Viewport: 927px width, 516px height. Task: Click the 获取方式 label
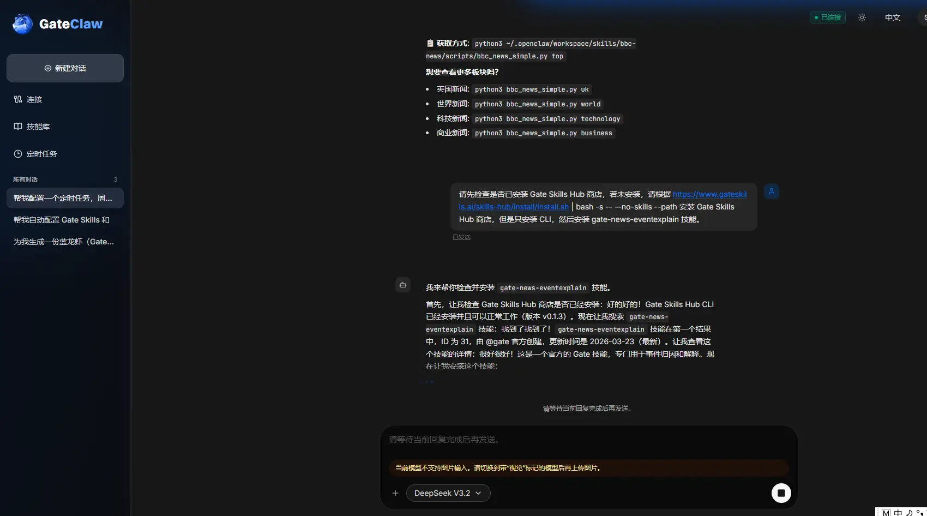[x=452, y=43]
